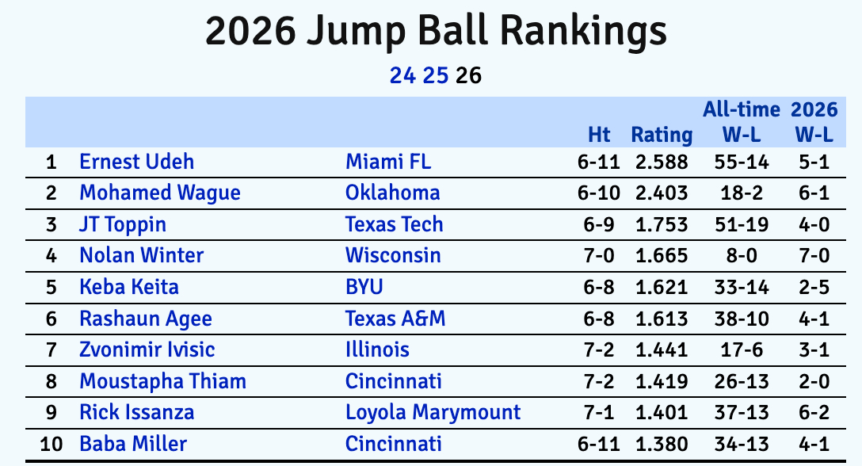The height and width of the screenshot is (466, 862).
Task: Click JT Toppin player name
Action: 123,224
